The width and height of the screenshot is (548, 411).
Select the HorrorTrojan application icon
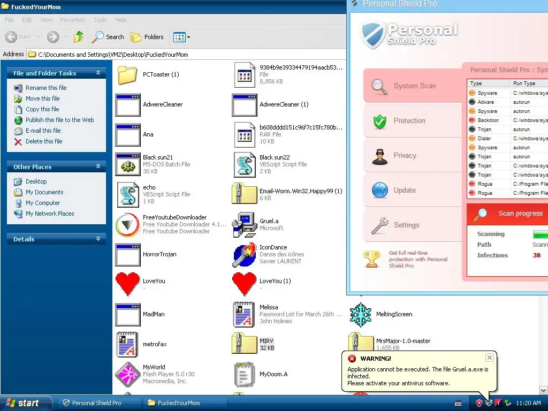pos(128,255)
